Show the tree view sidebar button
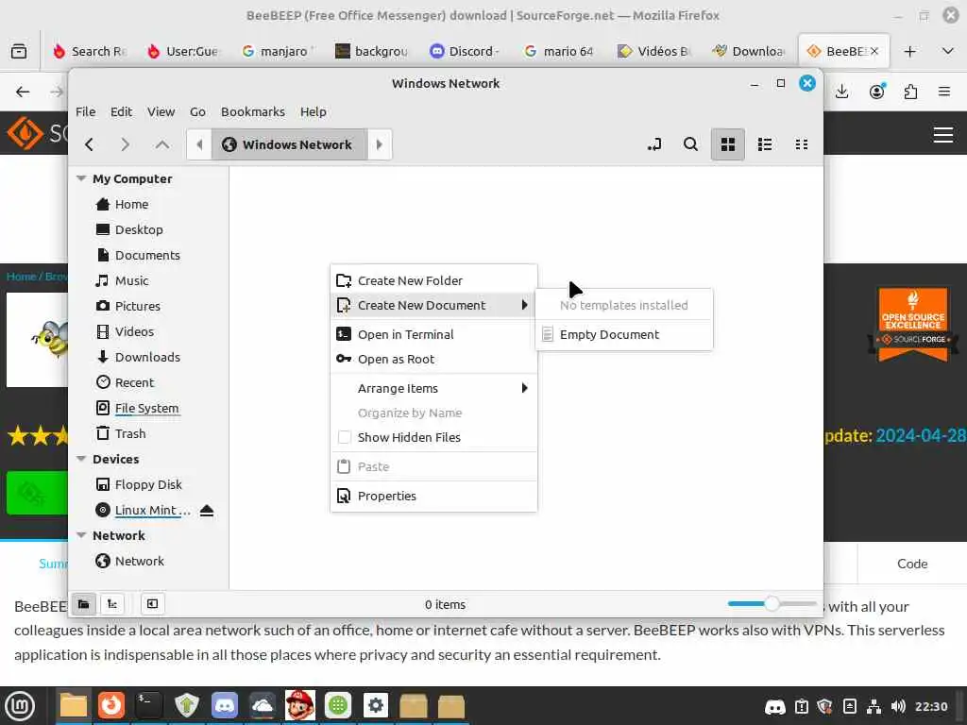Image resolution: width=967 pixels, height=725 pixels. [112, 604]
